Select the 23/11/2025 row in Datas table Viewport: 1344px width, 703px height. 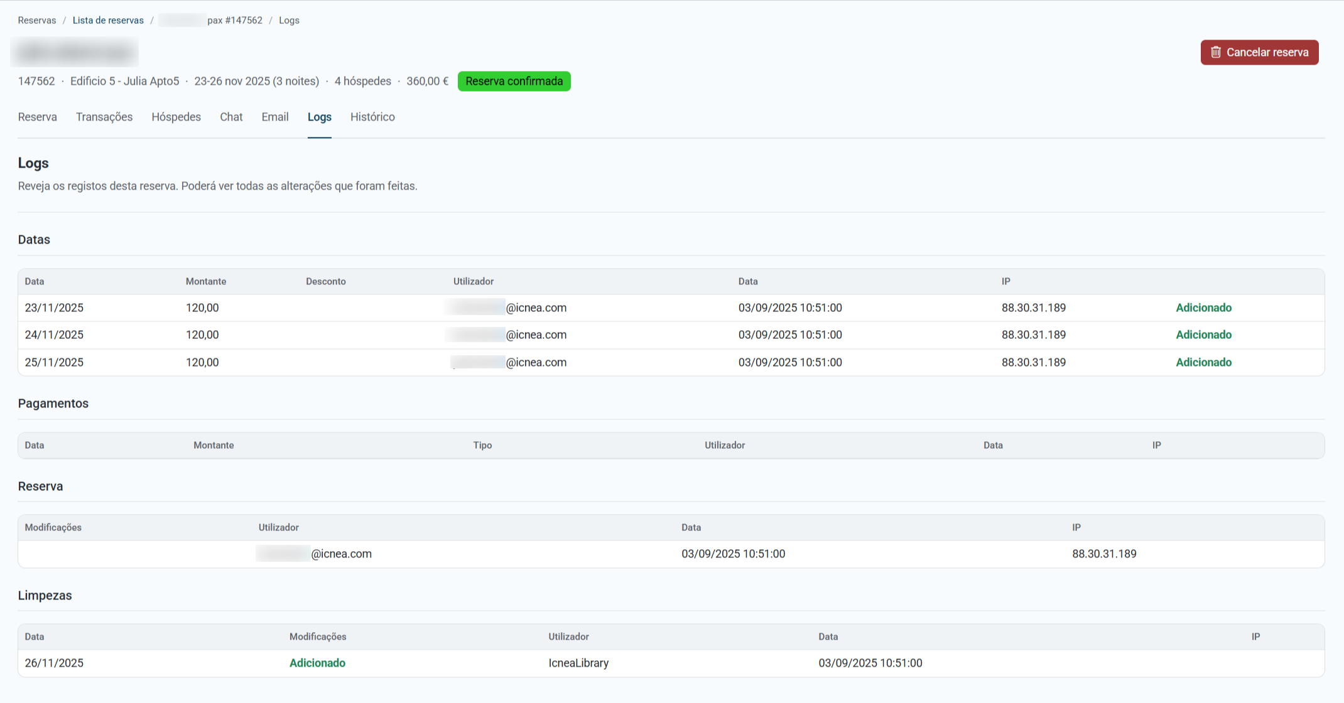54,308
